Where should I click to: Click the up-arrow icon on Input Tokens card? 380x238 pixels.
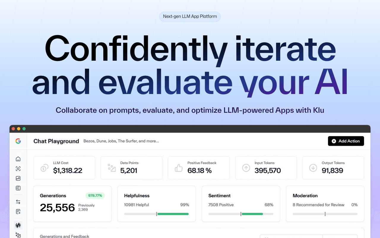tap(246, 168)
